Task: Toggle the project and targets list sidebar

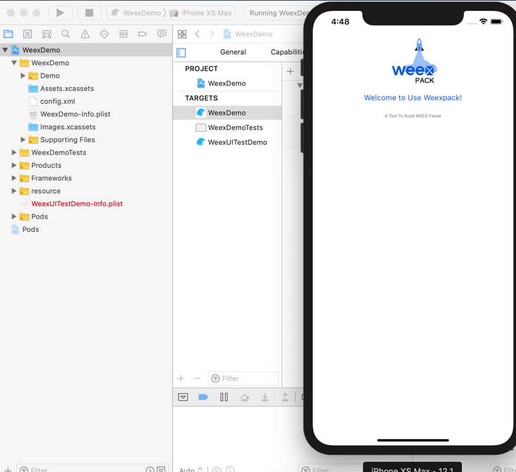Action: (x=181, y=53)
